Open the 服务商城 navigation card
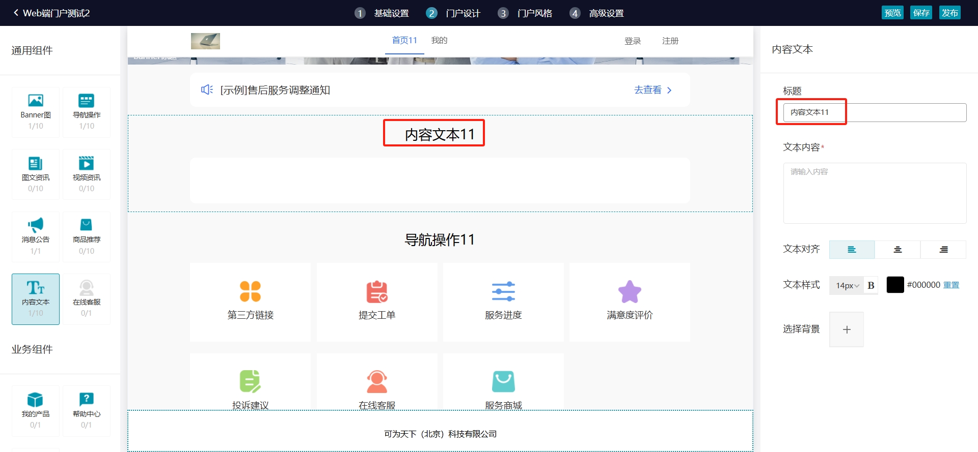978x452 pixels. 503,382
